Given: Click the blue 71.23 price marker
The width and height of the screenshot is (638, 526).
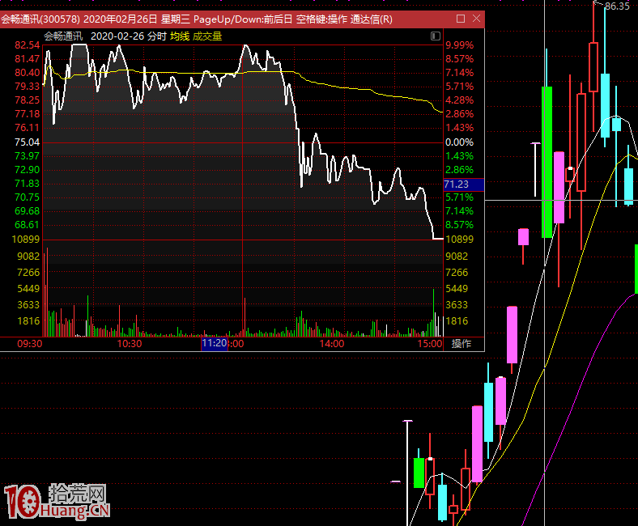Looking at the screenshot, I should point(462,185).
